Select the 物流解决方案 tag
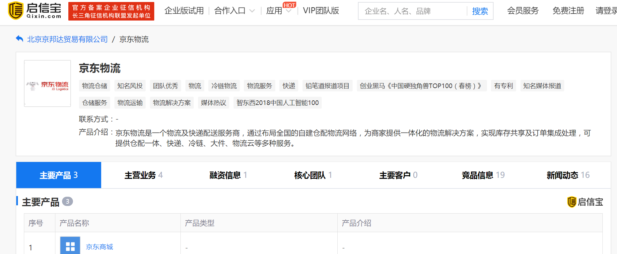Image resolution: width=617 pixels, height=254 pixels. [x=172, y=103]
